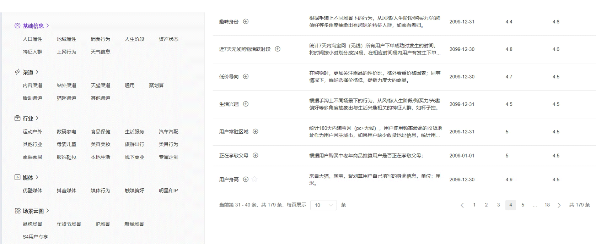Select page 5 in pagination

[x=522, y=205]
